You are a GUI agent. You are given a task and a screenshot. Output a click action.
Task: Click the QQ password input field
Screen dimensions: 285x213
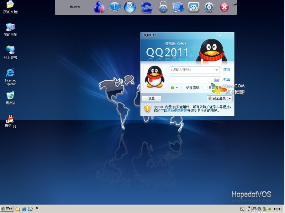pyautogui.click(x=195, y=80)
